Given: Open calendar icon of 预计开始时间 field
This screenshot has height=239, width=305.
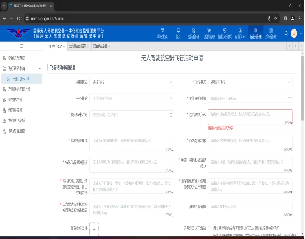Looking at the screenshot, I should coord(289,99).
